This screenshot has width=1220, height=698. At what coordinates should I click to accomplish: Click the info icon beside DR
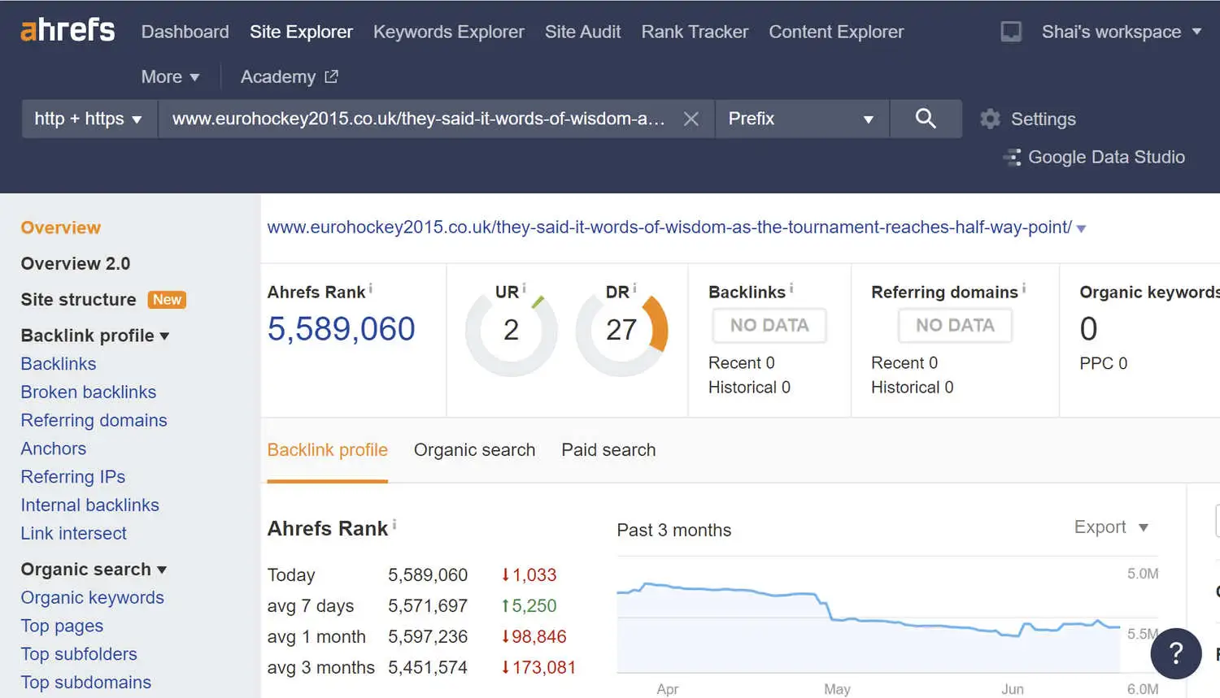coord(634,288)
